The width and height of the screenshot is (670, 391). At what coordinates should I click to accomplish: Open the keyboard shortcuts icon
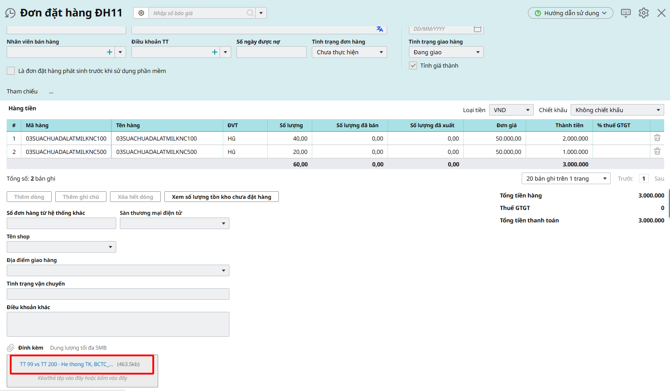[626, 13]
